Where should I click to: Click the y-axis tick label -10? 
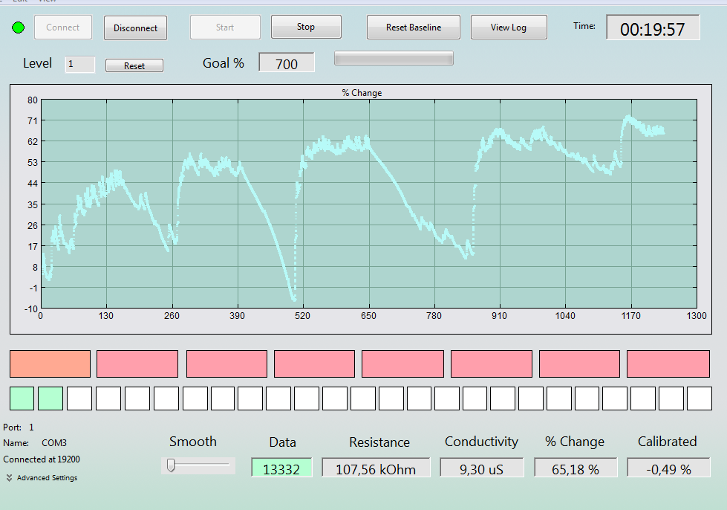pos(30,309)
